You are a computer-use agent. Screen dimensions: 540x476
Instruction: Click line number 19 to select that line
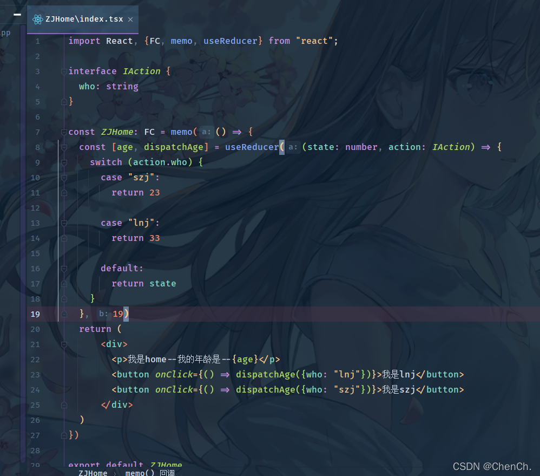tap(35, 314)
